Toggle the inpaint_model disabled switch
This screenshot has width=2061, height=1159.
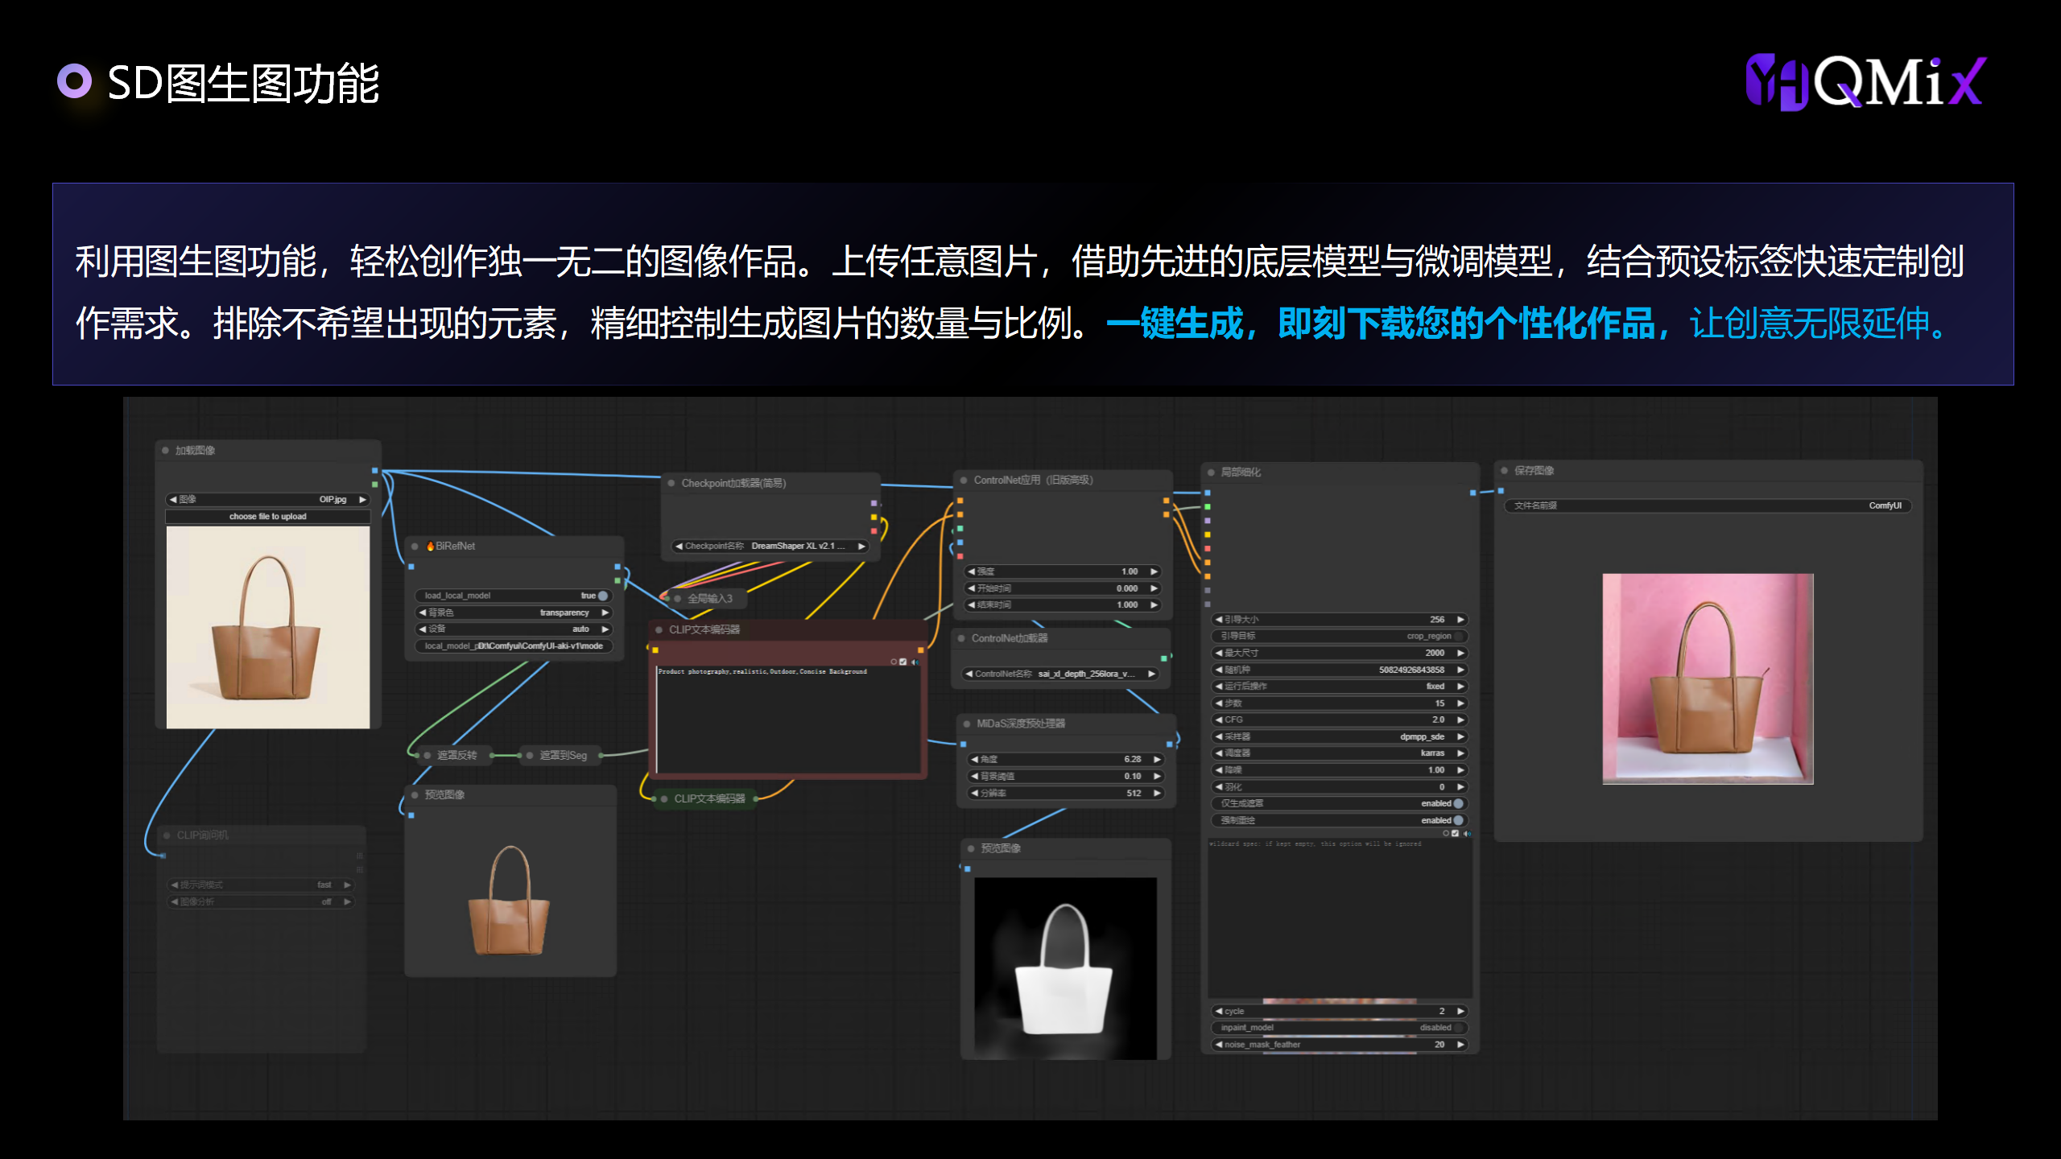(x=1458, y=1028)
